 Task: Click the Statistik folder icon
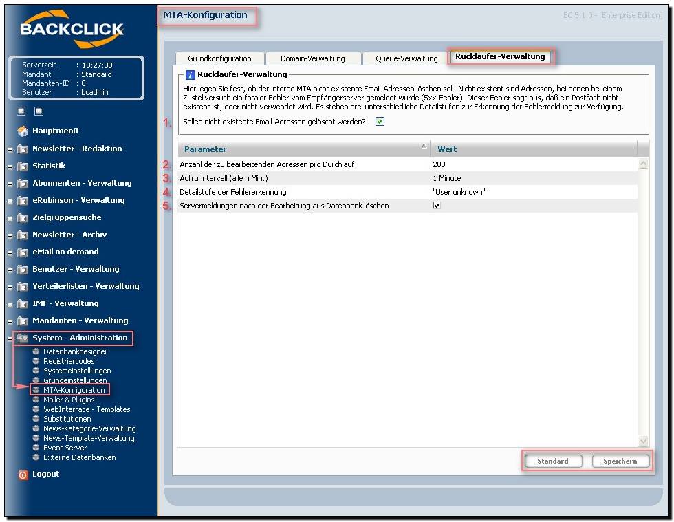22,166
